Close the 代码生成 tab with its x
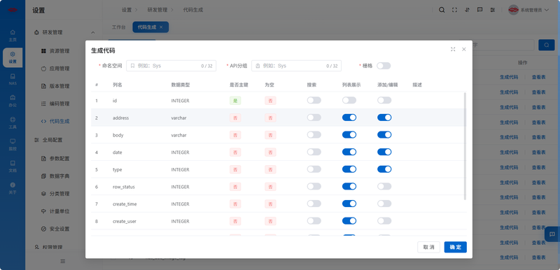 (161, 27)
